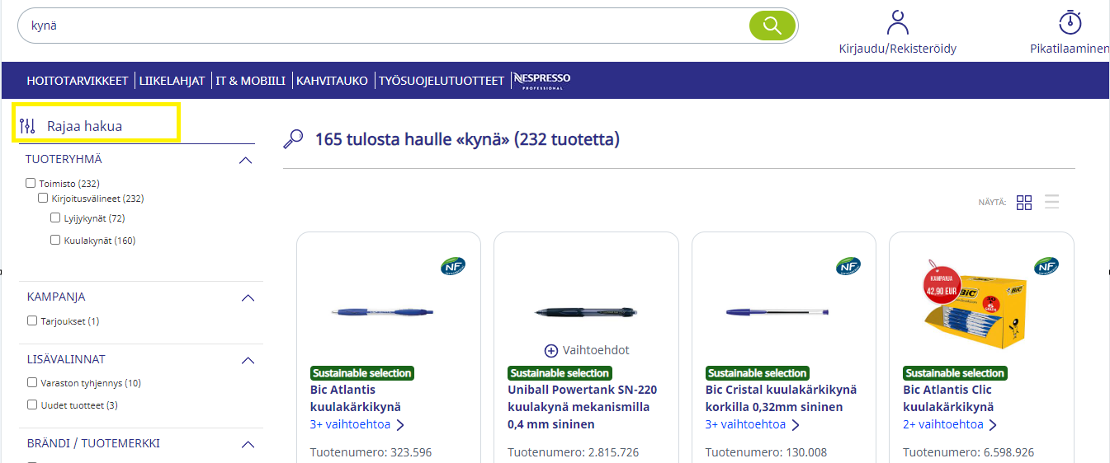Click Bic Atlantis blue pen image
Viewport: 1110px width, 463px height.
[382, 312]
